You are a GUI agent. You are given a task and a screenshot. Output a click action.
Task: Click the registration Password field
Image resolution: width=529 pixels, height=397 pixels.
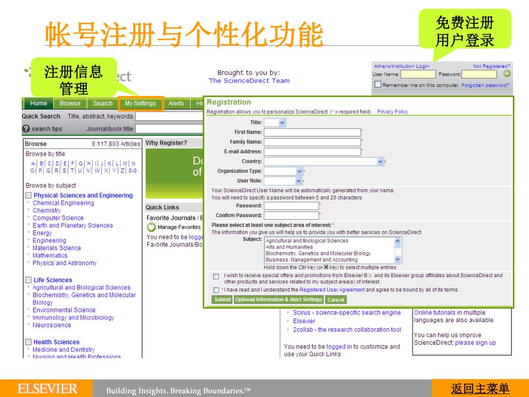[291, 206]
